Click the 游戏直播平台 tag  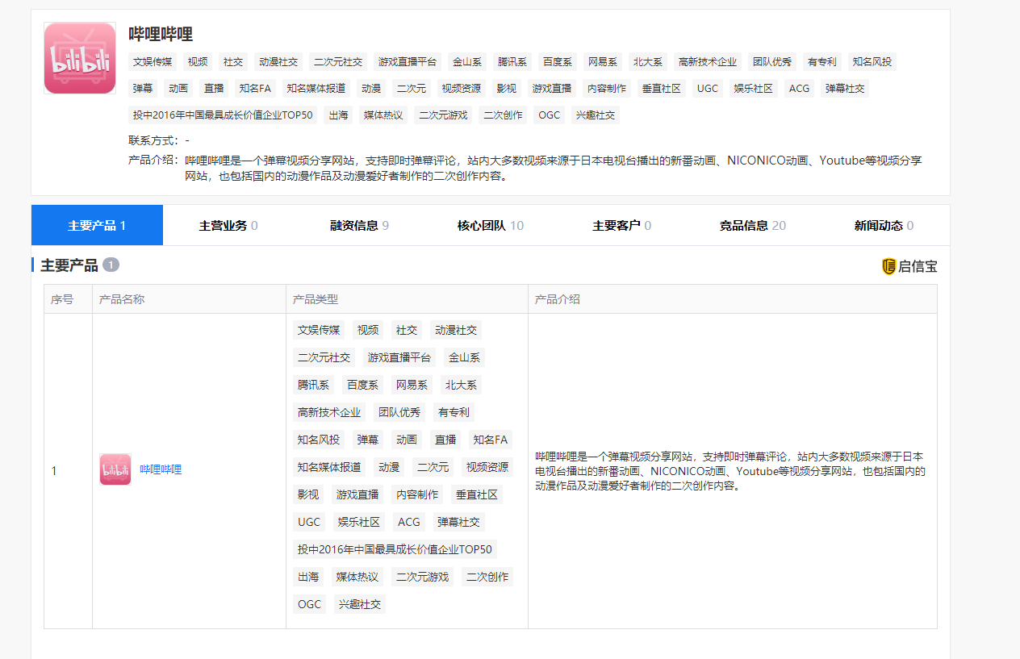click(407, 61)
